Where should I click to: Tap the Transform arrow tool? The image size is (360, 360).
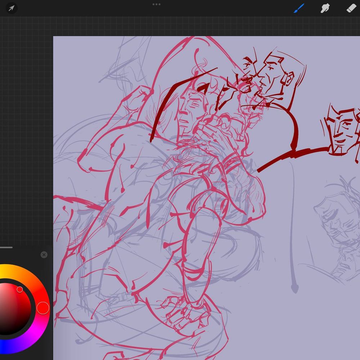point(11,8)
